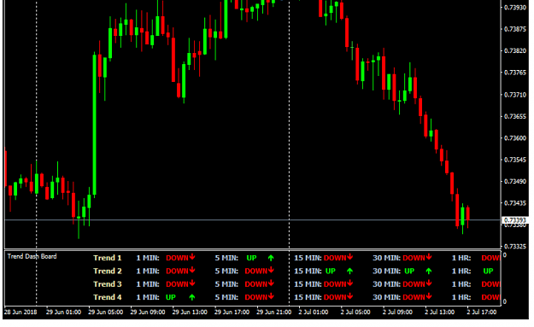This screenshot has height=327, width=534.
Task: Click the red down arrow for Trend 1 30 MIN
Action: [x=429, y=257]
